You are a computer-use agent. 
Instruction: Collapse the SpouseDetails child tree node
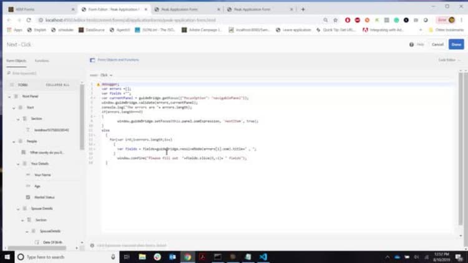click(27, 231)
